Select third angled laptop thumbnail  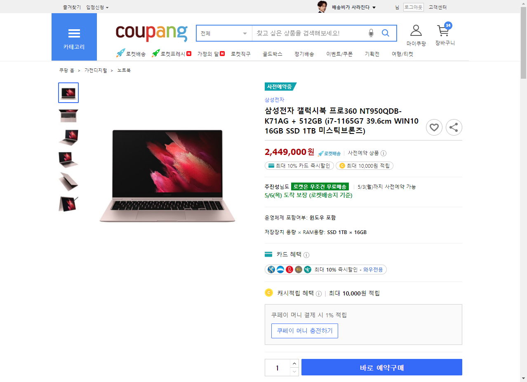68,137
